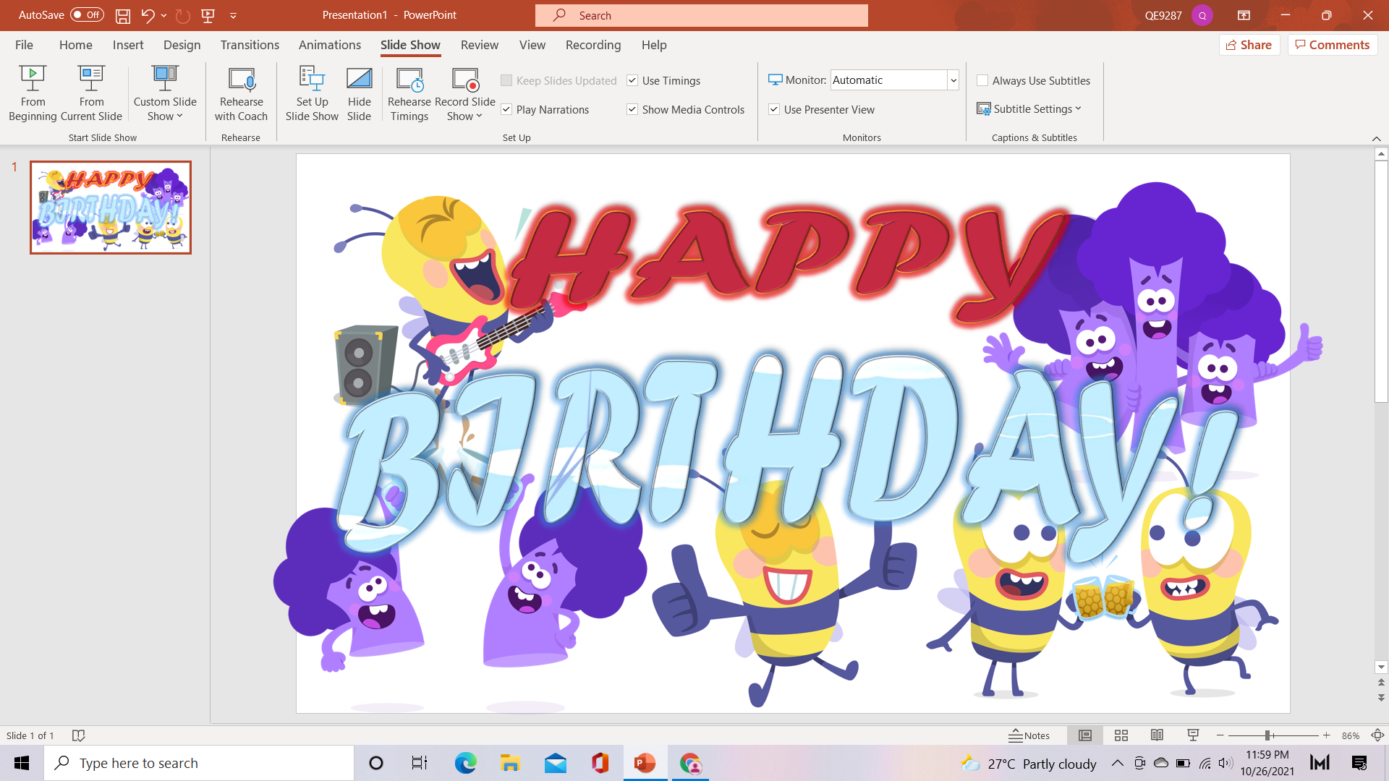Toggle AutoSave switch
This screenshot has width=1389, height=781.
click(x=87, y=15)
